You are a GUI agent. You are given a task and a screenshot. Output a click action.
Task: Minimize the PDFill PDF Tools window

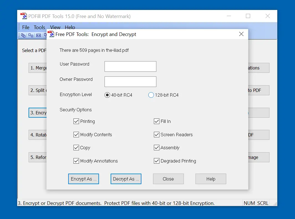click(229, 16)
